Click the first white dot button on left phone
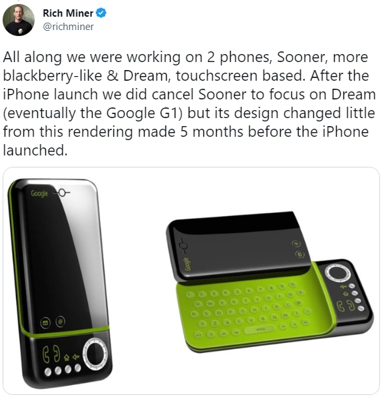Image resolution: width=386 pixels, height=403 pixels. point(48,372)
